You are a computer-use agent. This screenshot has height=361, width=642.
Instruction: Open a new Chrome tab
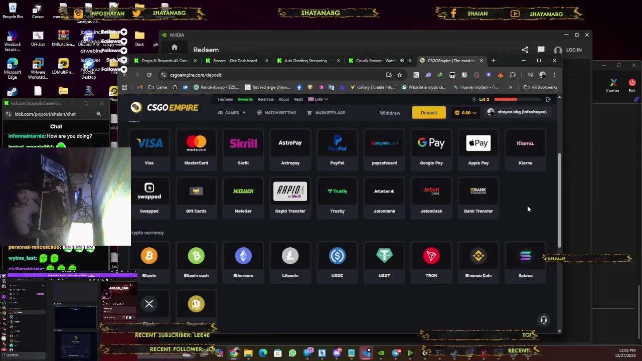click(494, 61)
